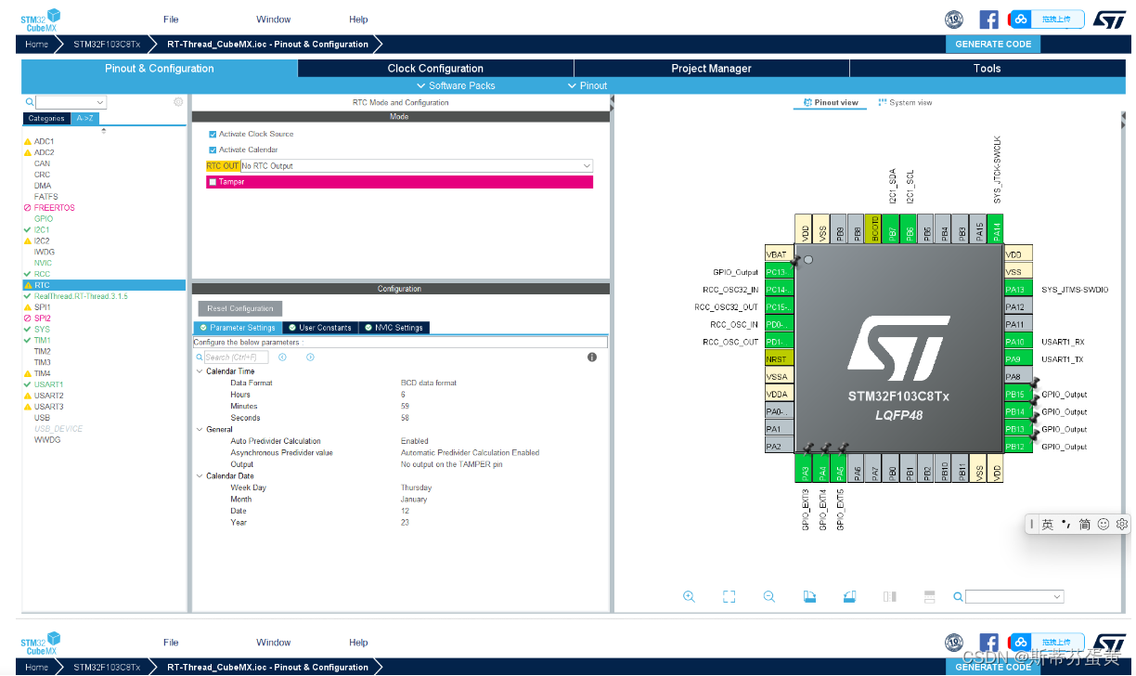Click the vertical split view icon
This screenshot has height=676, width=1136.
pos(889,596)
